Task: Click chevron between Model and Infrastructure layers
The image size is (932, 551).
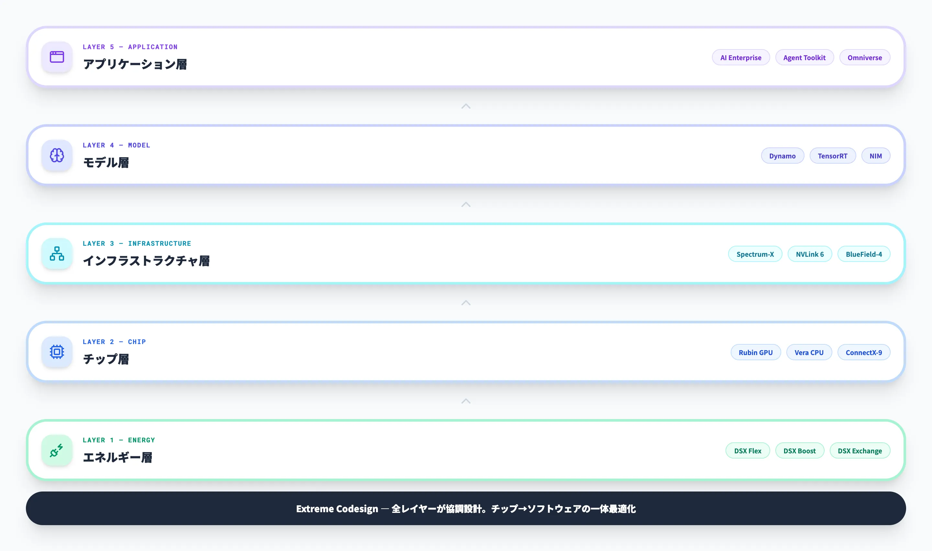Action: tap(466, 205)
